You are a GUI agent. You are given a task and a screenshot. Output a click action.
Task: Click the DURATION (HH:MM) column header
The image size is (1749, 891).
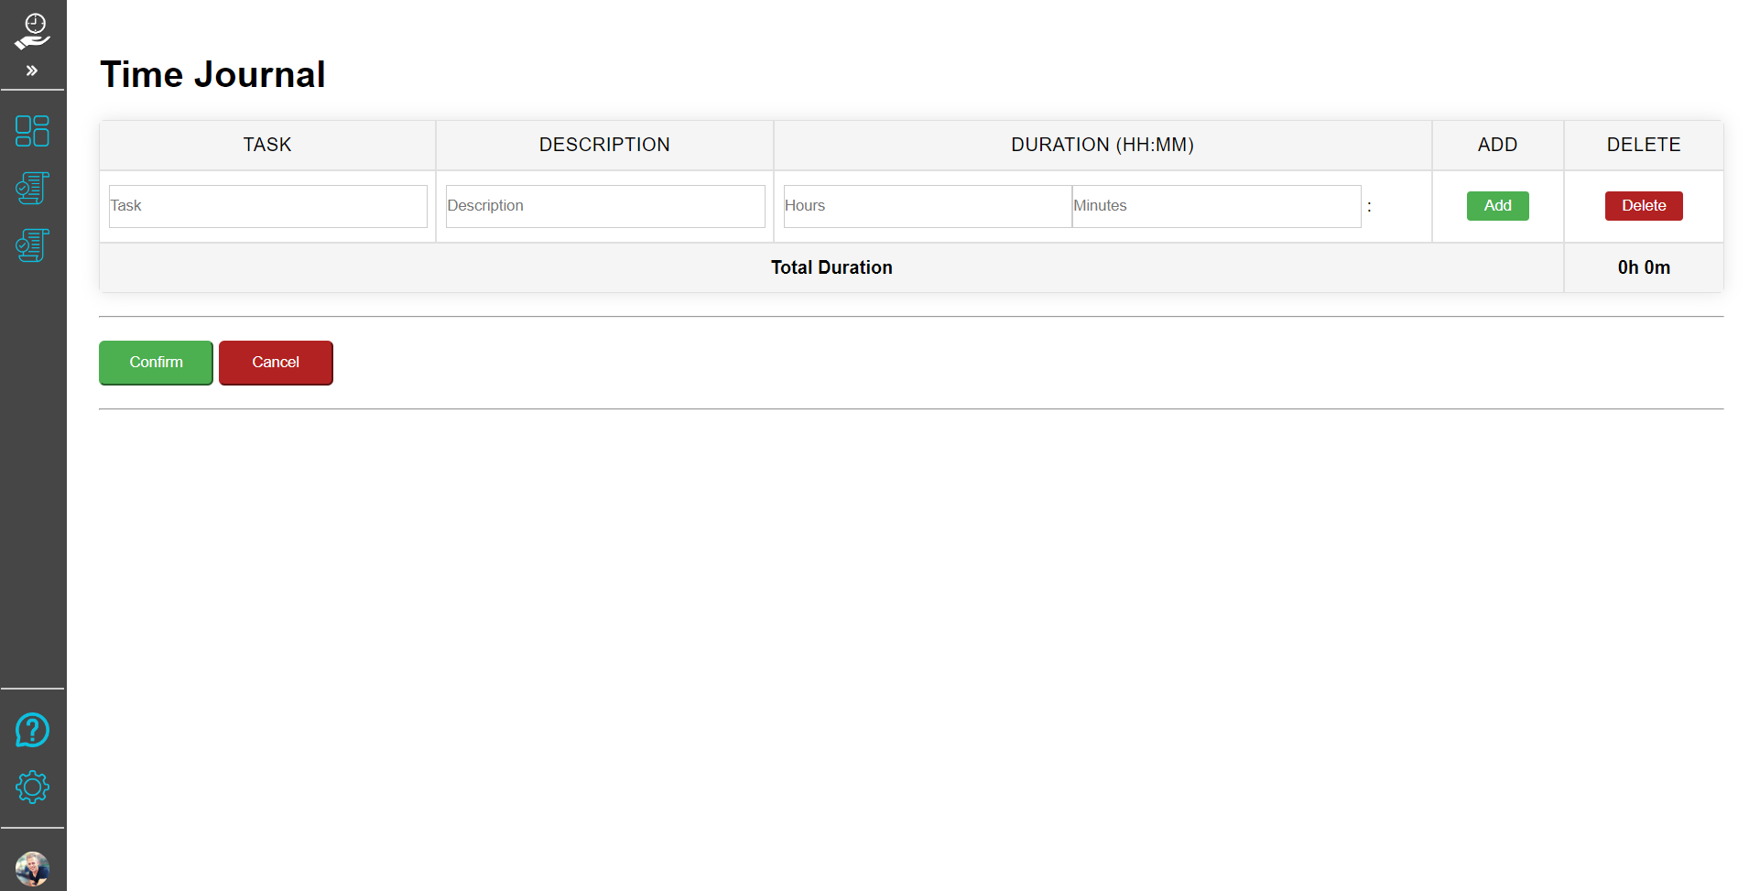1102,145
